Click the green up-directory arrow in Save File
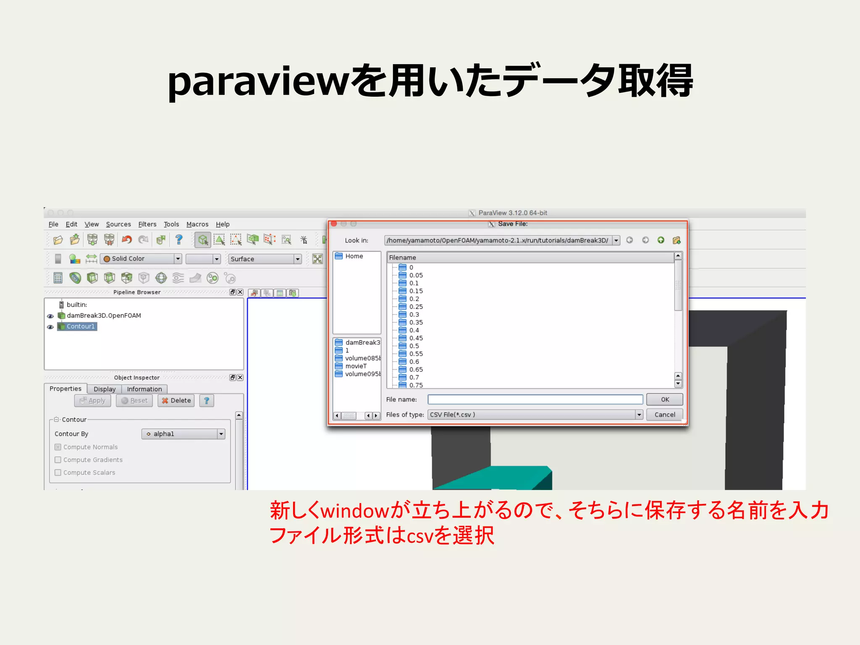The image size is (860, 645). pyautogui.click(x=661, y=240)
